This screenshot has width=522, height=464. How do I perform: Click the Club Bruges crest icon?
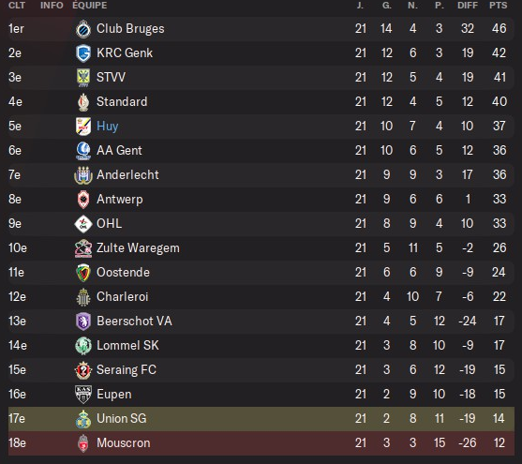[82, 29]
